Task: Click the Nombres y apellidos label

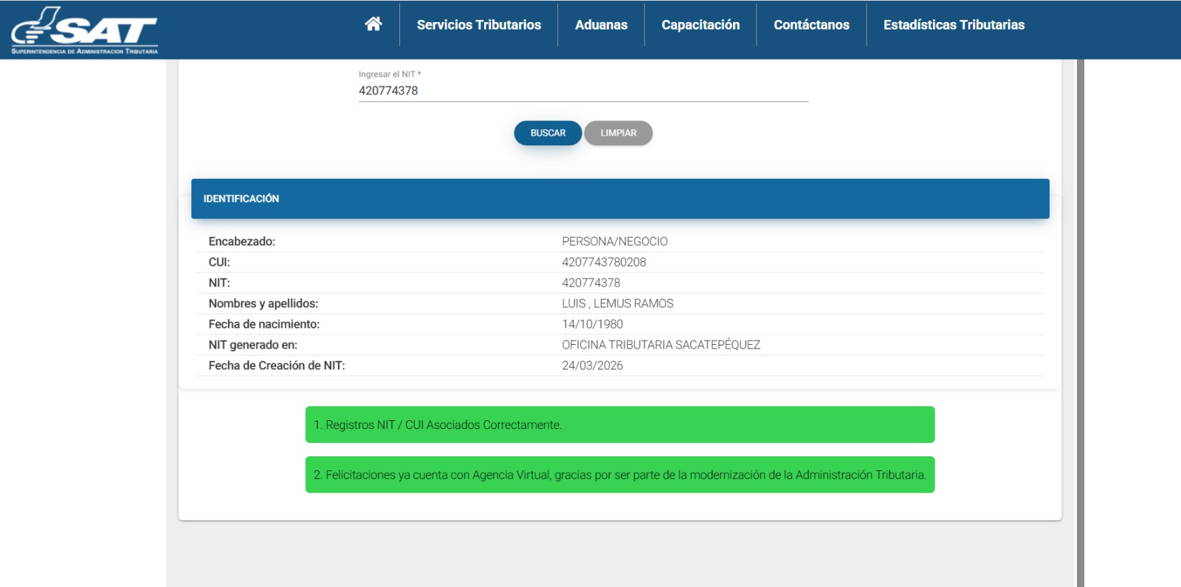Action: point(264,303)
